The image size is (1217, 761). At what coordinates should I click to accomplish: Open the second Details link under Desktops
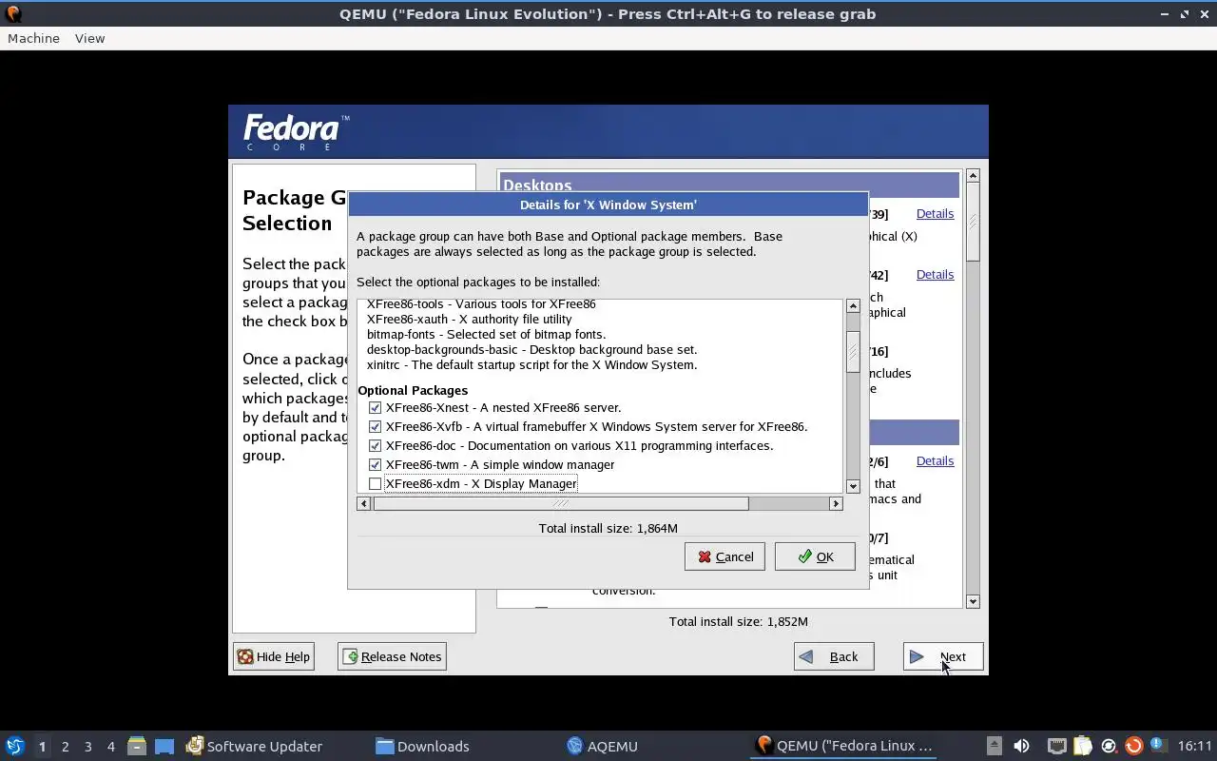(x=935, y=274)
